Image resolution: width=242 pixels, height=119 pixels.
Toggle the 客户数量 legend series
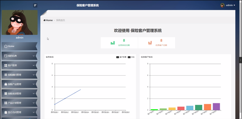click(121, 57)
